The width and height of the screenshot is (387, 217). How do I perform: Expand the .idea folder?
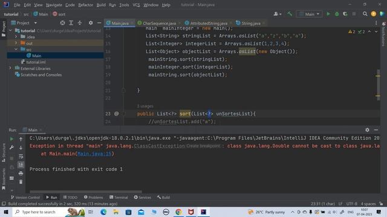[16, 37]
